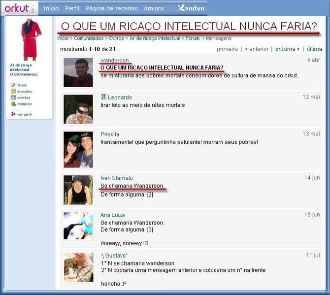
Task: Click the icon beside Leonardo's name
Action: pyautogui.click(x=103, y=97)
